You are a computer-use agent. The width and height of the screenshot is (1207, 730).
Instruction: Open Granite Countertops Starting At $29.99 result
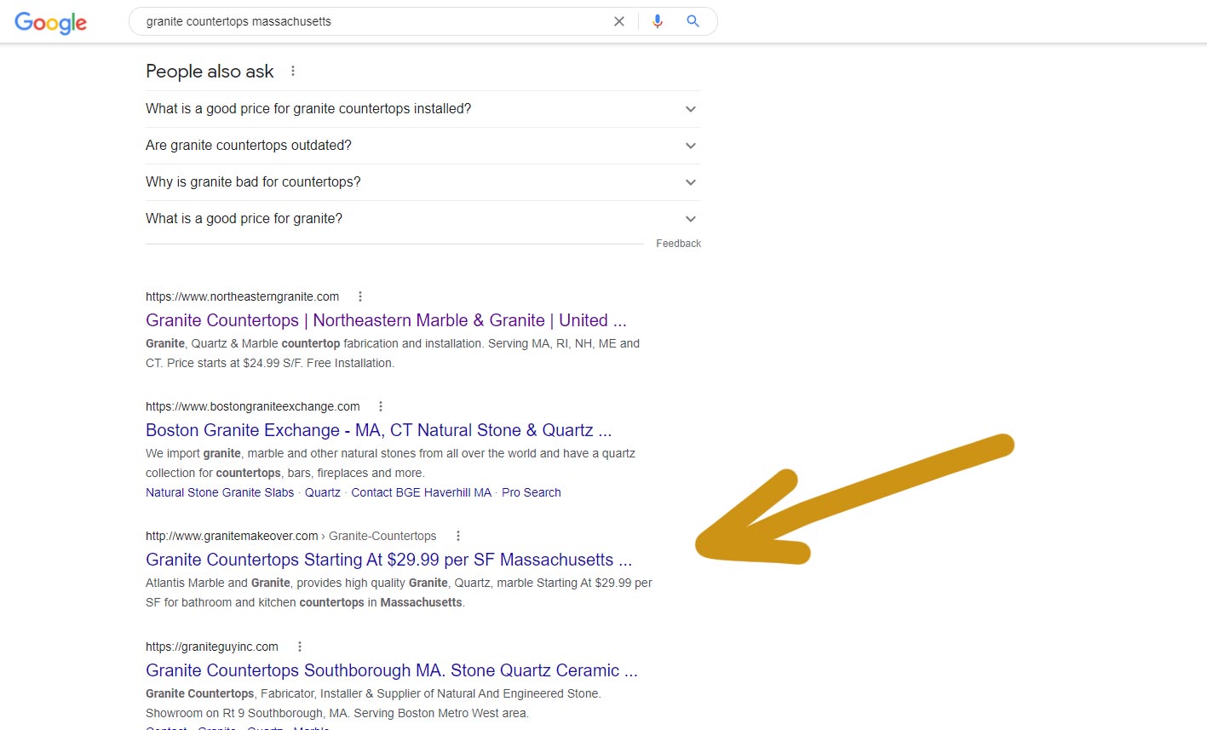388,560
